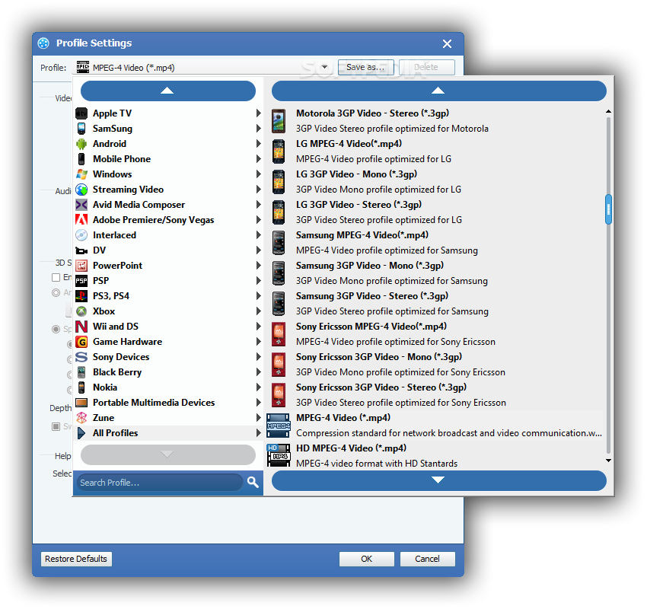Click the OK button

[366, 559]
